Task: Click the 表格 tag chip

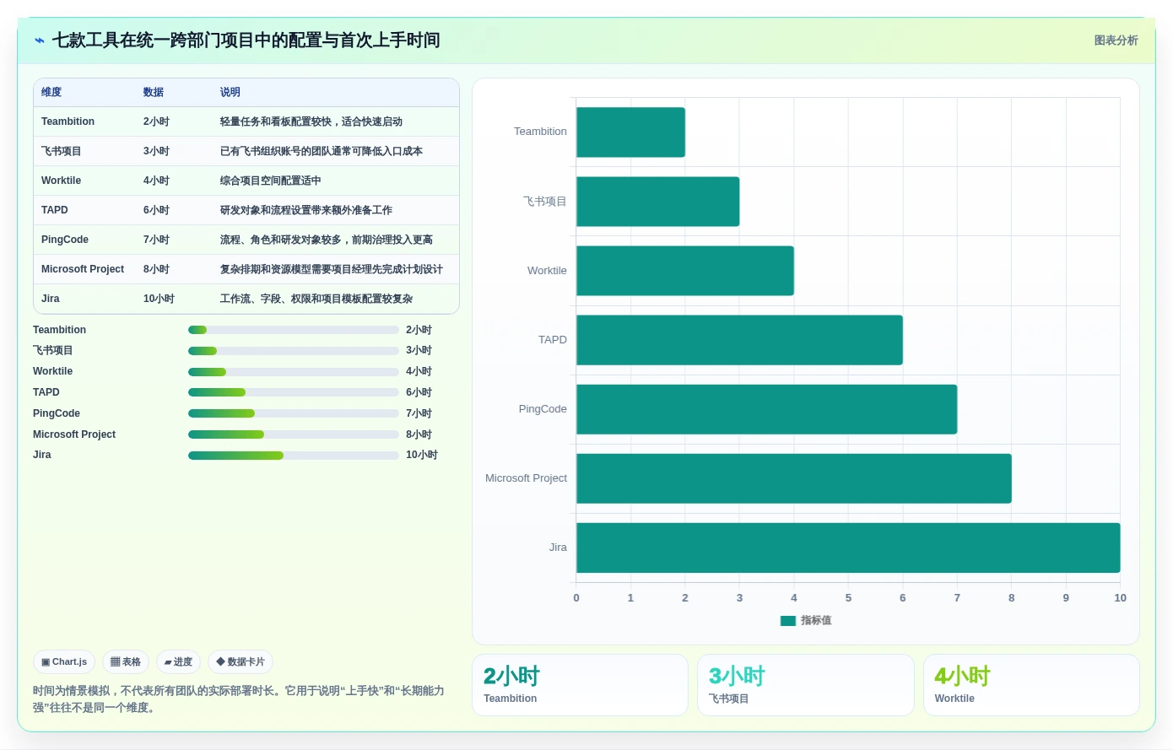Action: click(x=126, y=662)
